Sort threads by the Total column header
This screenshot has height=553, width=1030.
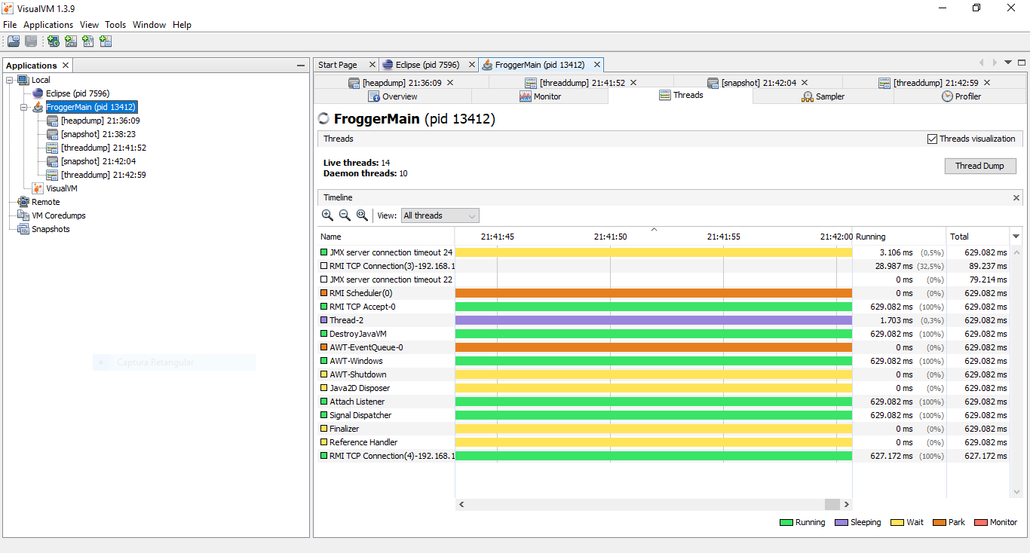pos(977,237)
